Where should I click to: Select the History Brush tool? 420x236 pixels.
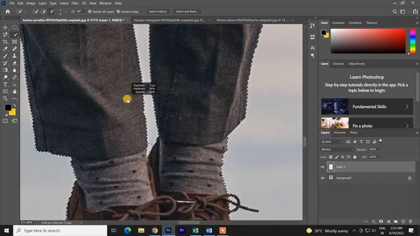(5, 63)
